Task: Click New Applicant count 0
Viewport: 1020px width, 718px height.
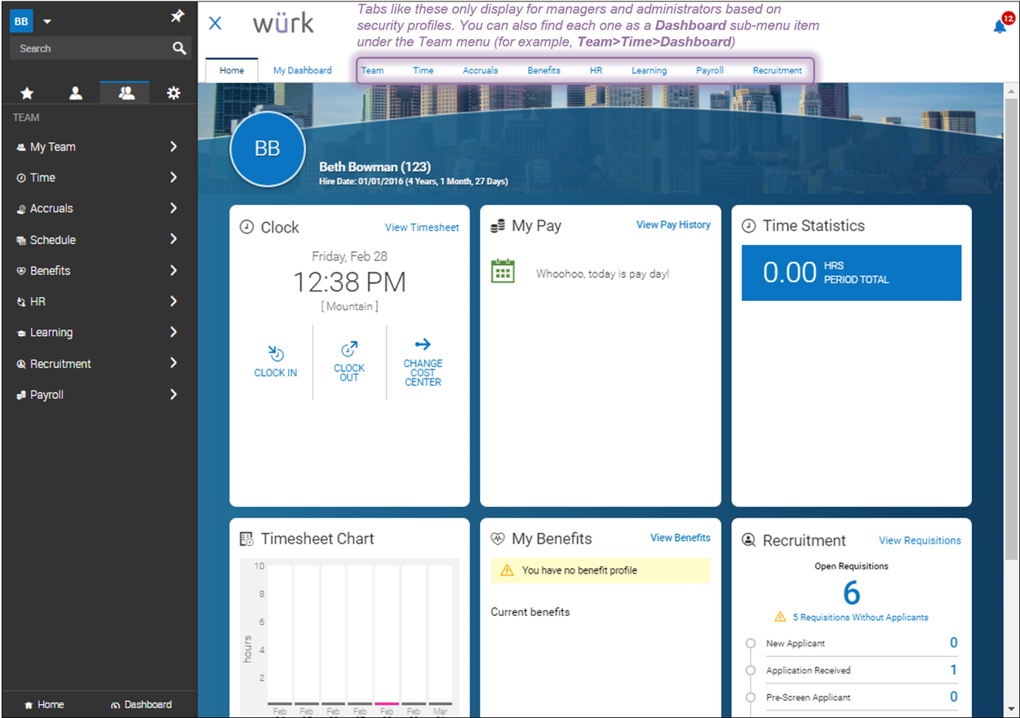Action: pyautogui.click(x=953, y=643)
